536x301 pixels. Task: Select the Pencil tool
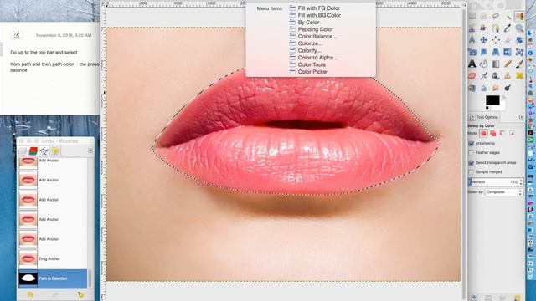coord(508,64)
